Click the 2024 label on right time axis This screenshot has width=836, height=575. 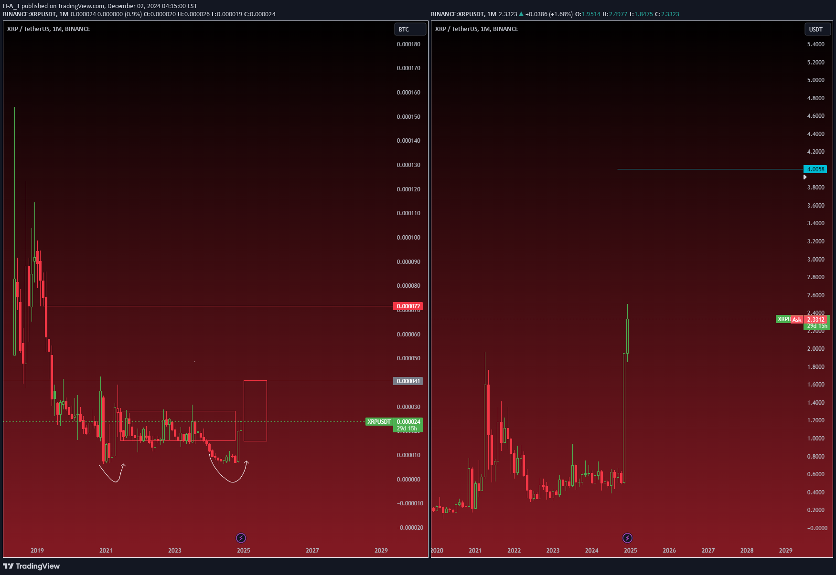click(592, 550)
